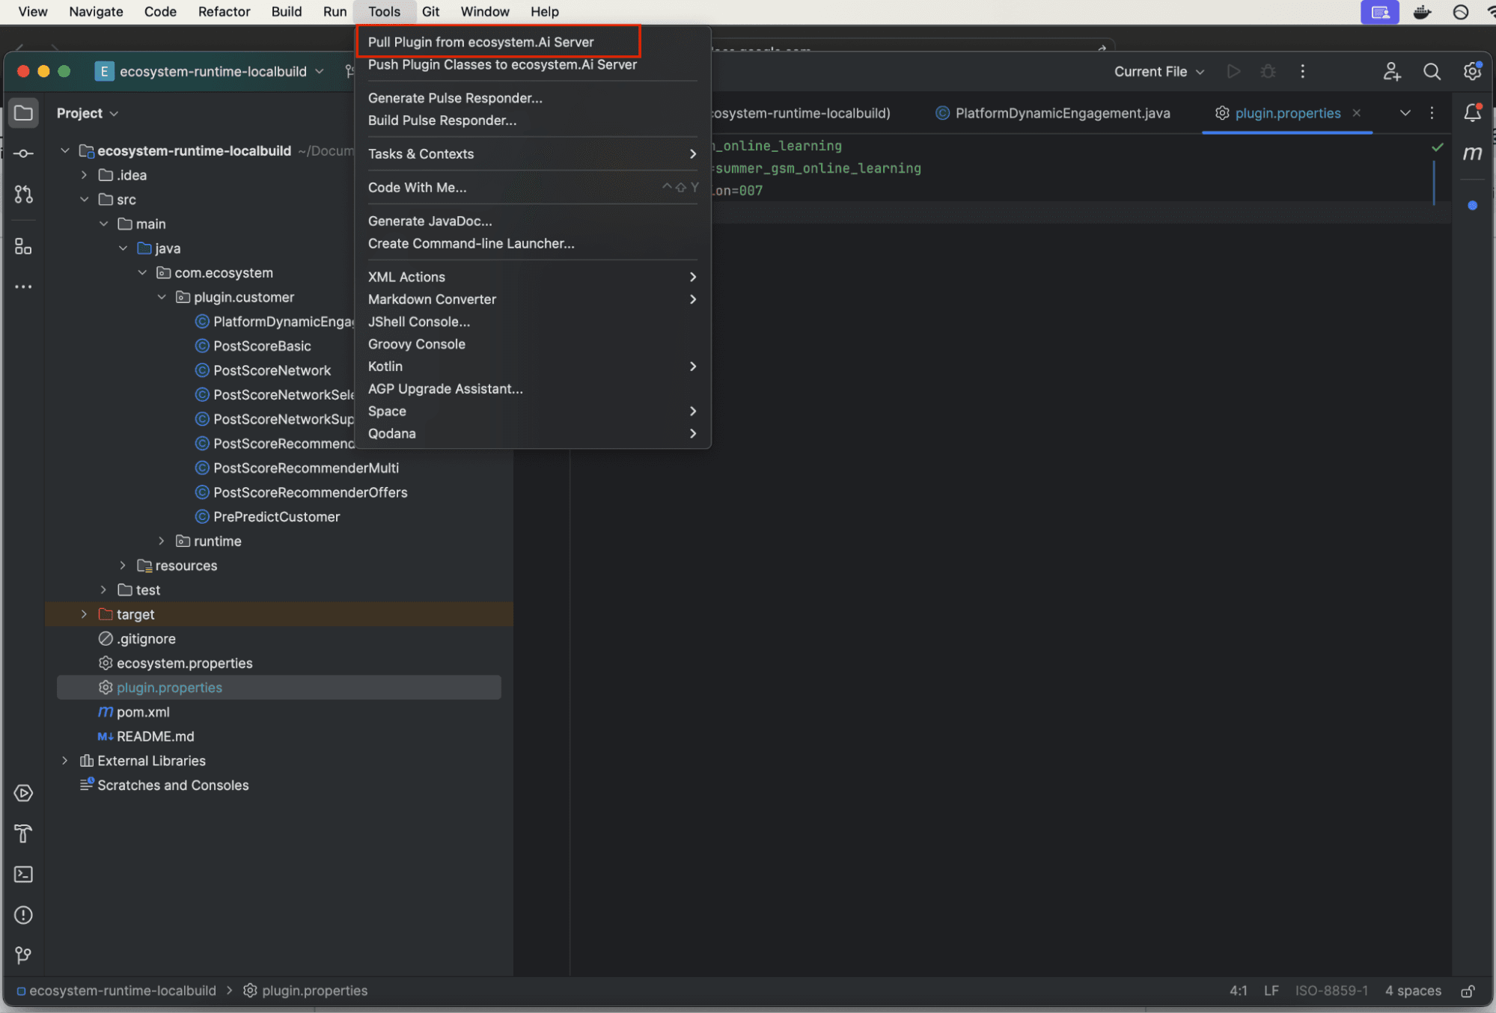
Task: Open the Problems tool window
Action: (23, 915)
